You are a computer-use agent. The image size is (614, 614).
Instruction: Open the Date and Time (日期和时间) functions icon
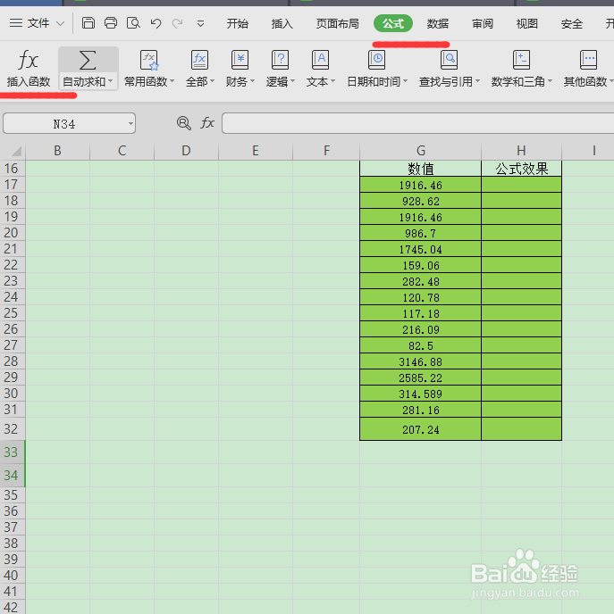(377, 61)
